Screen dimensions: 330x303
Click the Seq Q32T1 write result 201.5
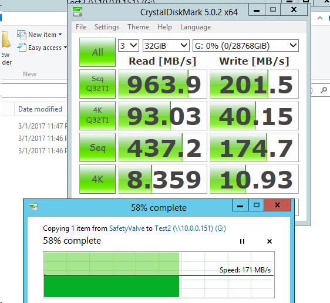(x=254, y=84)
